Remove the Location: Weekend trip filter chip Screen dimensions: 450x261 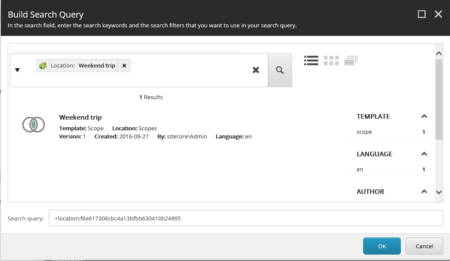point(124,65)
